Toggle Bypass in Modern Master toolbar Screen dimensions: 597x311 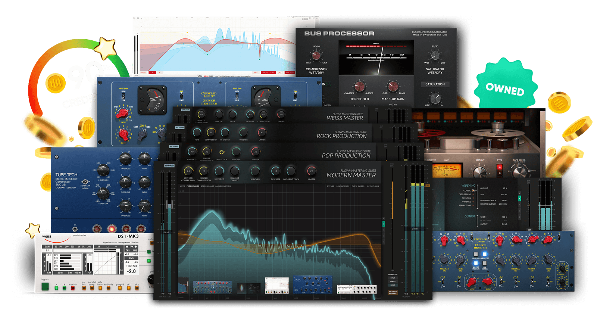[x=331, y=186]
